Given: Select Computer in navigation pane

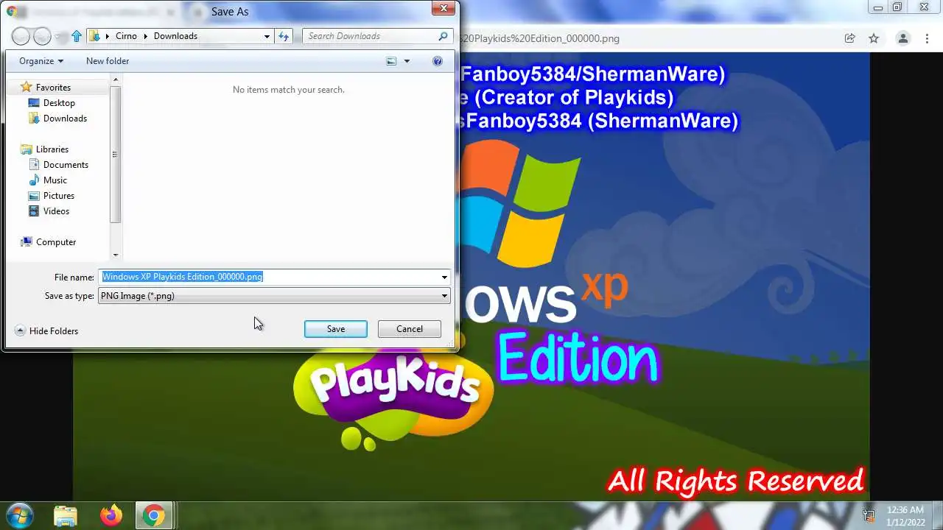Looking at the screenshot, I should pyautogui.click(x=56, y=242).
